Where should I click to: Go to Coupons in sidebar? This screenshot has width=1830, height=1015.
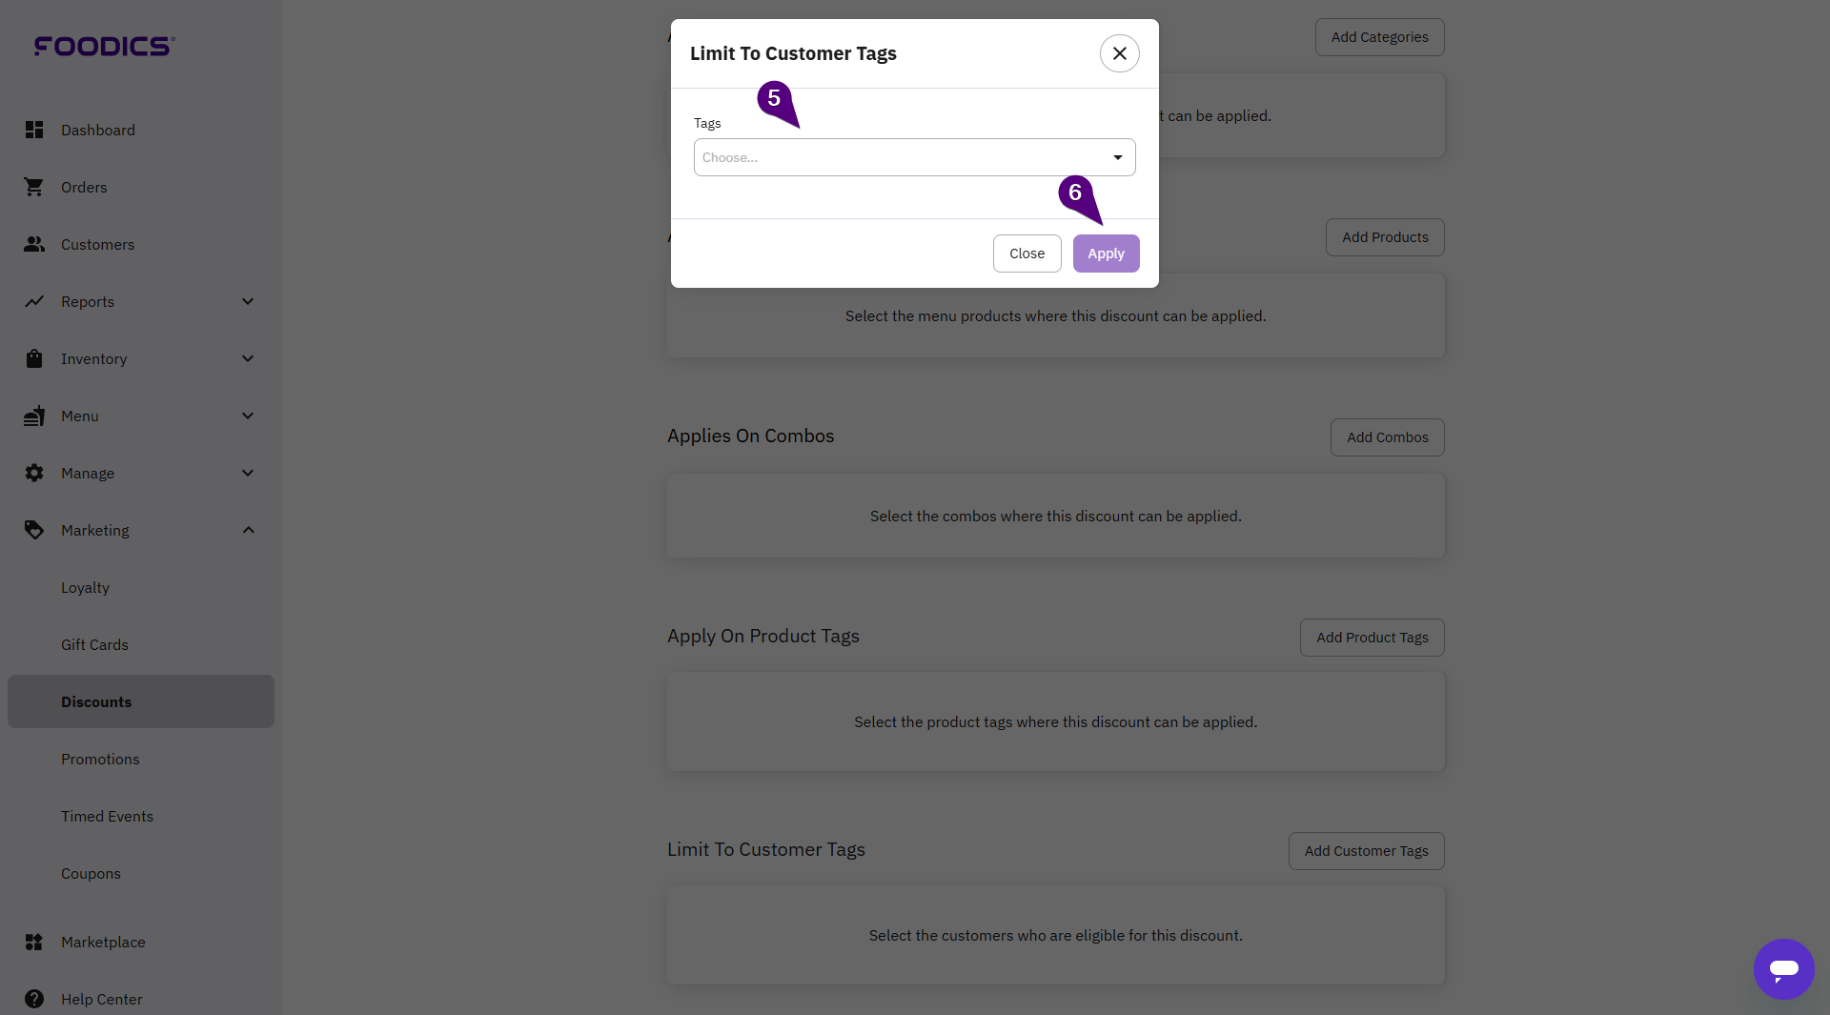[x=91, y=873]
